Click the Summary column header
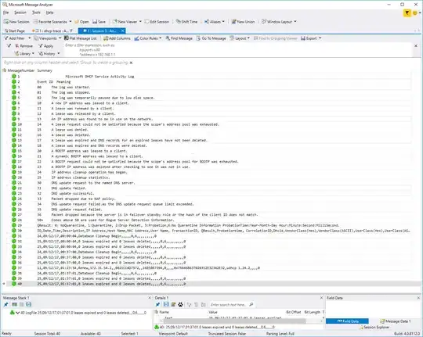Viewport: 423px width, 337px height. click(45, 70)
